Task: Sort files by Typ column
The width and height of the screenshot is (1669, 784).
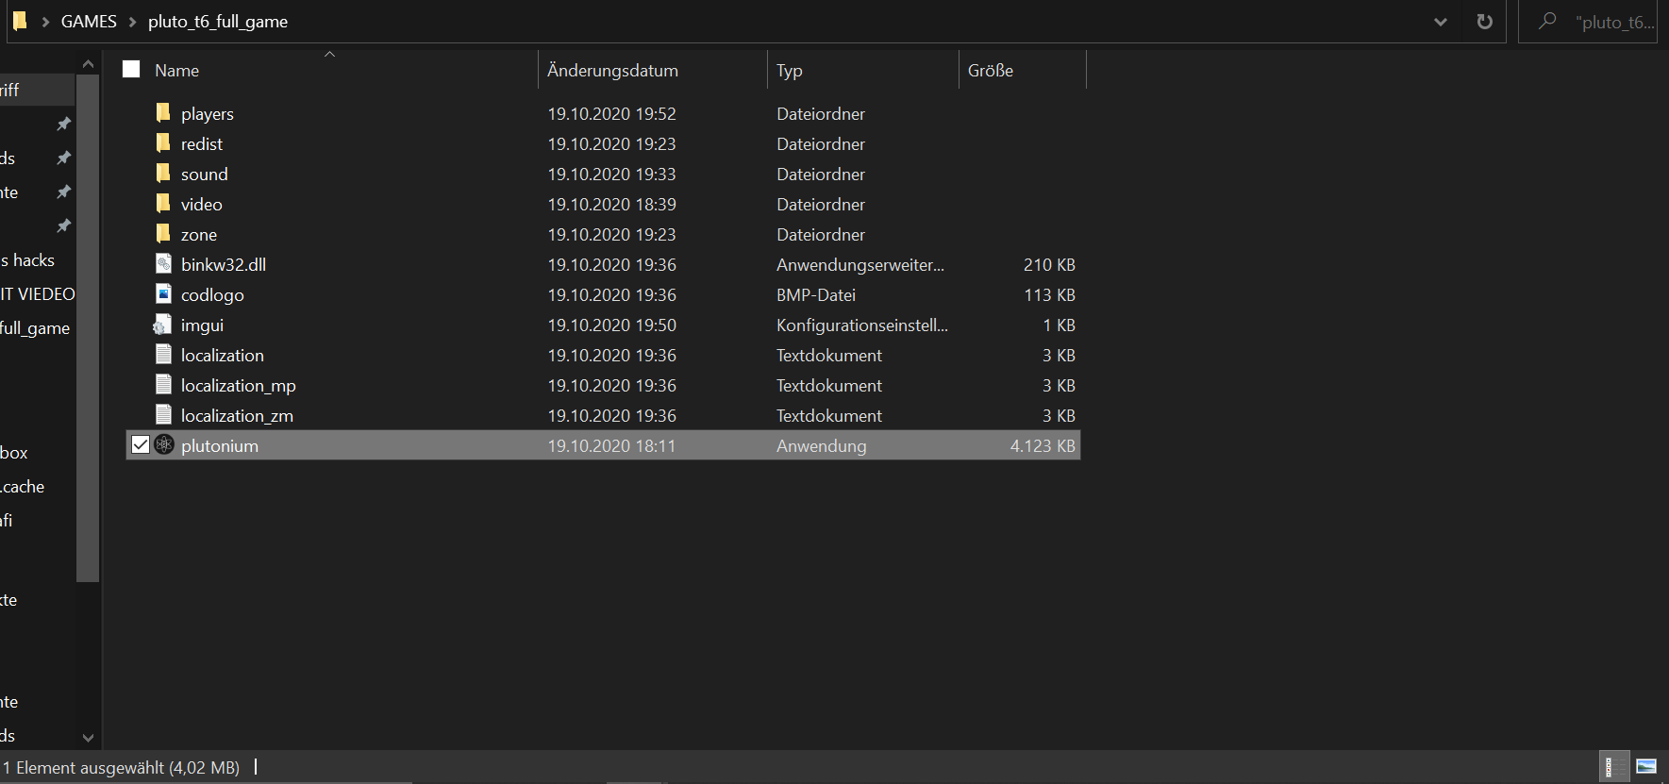Action: [790, 71]
